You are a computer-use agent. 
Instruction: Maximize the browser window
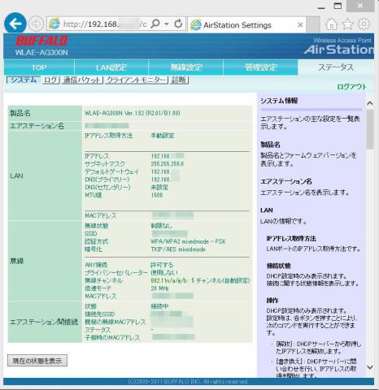point(338,6)
